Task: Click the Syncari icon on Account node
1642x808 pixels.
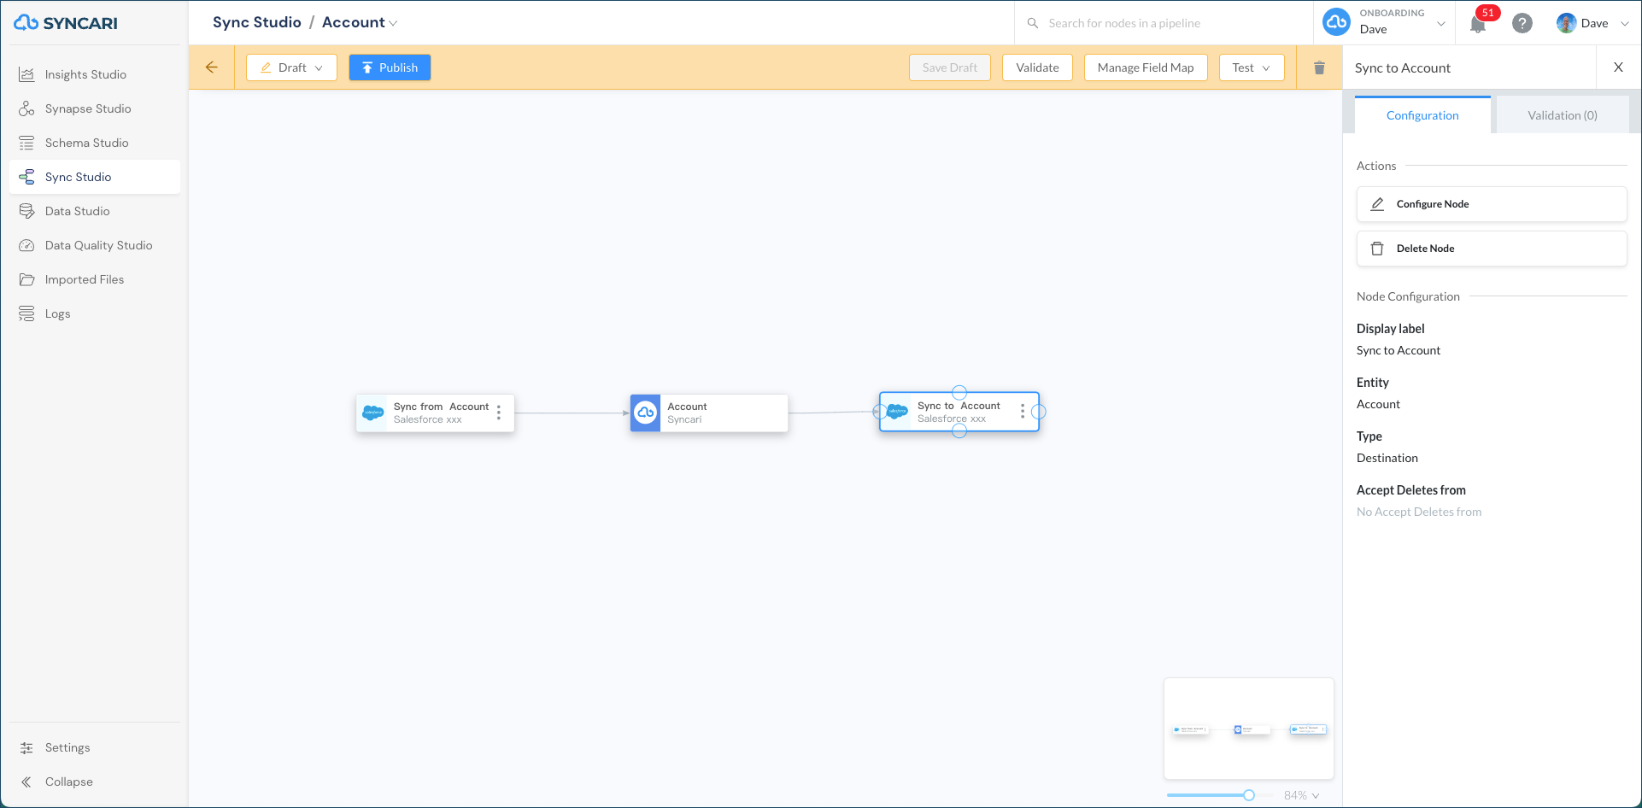Action: [646, 413]
